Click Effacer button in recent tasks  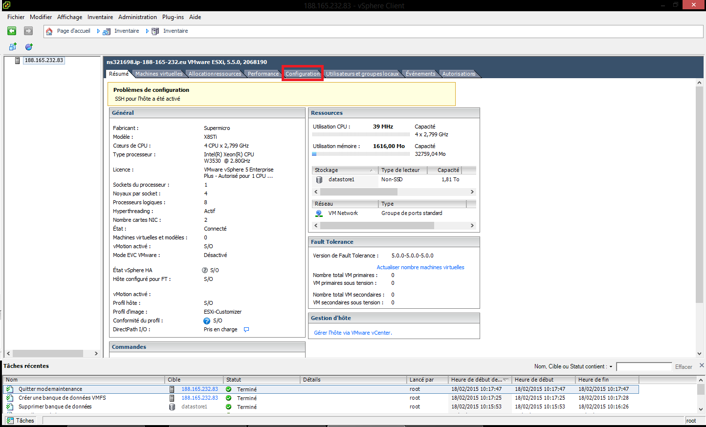tap(684, 366)
